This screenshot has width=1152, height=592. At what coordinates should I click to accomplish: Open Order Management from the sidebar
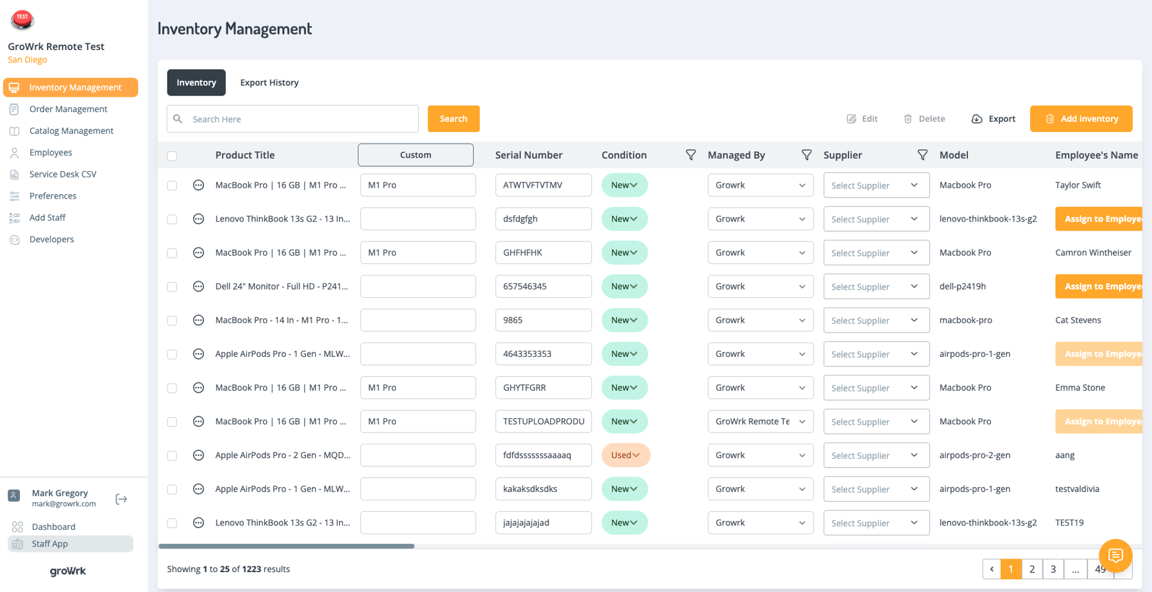coord(68,109)
